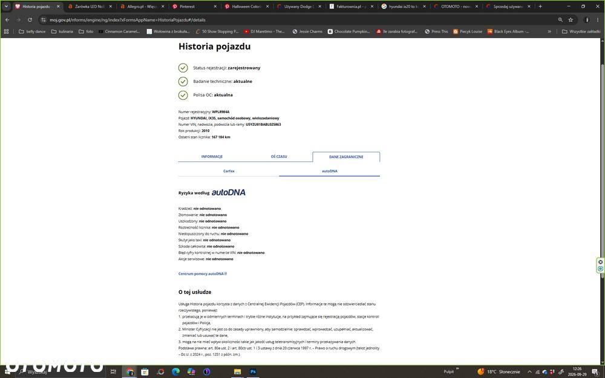Image resolution: width=605 pixels, height=378 pixels.
Task: Open the zoom magnifier icon in address bar
Action: pos(560,20)
